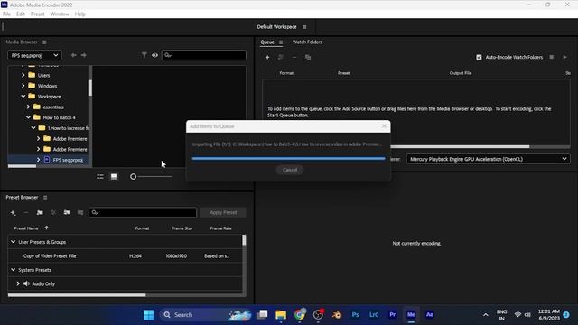The height and width of the screenshot is (325, 578).
Task: Collapse the How to Batch 4 folder
Action: click(28, 117)
